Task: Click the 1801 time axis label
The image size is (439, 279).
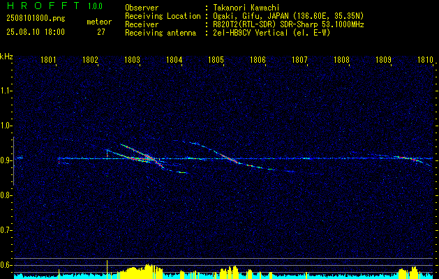Action: tap(48, 59)
